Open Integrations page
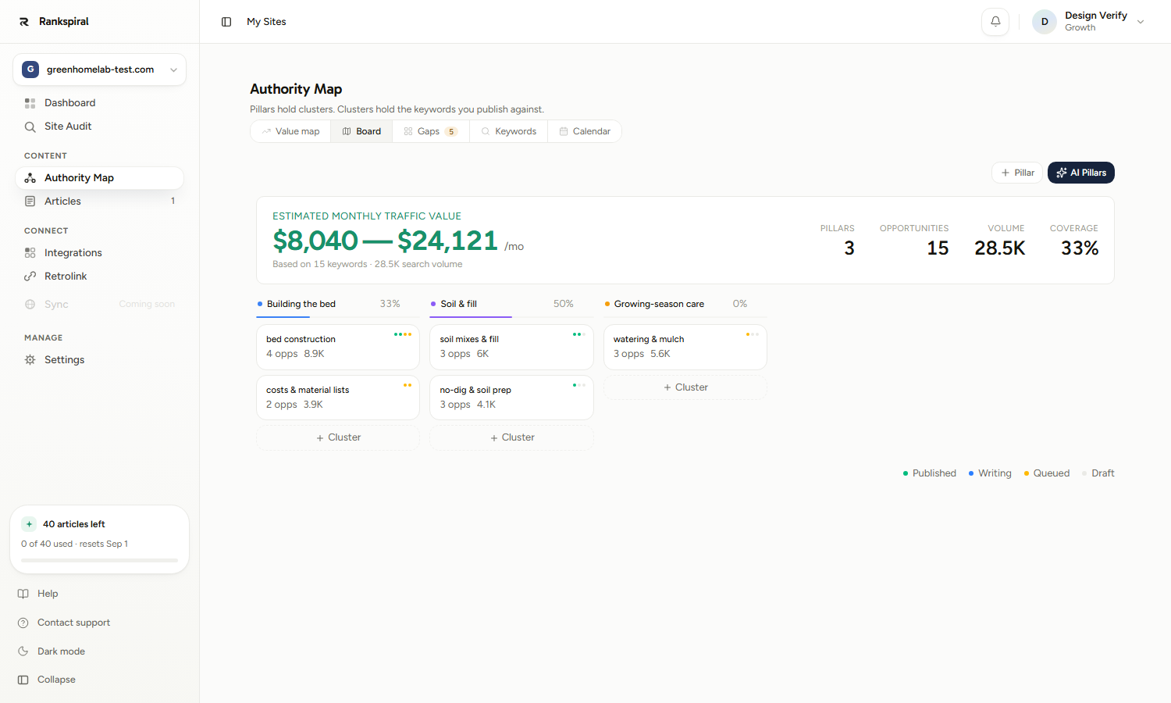Screen dimensions: 1171x703 click(99, 253)
